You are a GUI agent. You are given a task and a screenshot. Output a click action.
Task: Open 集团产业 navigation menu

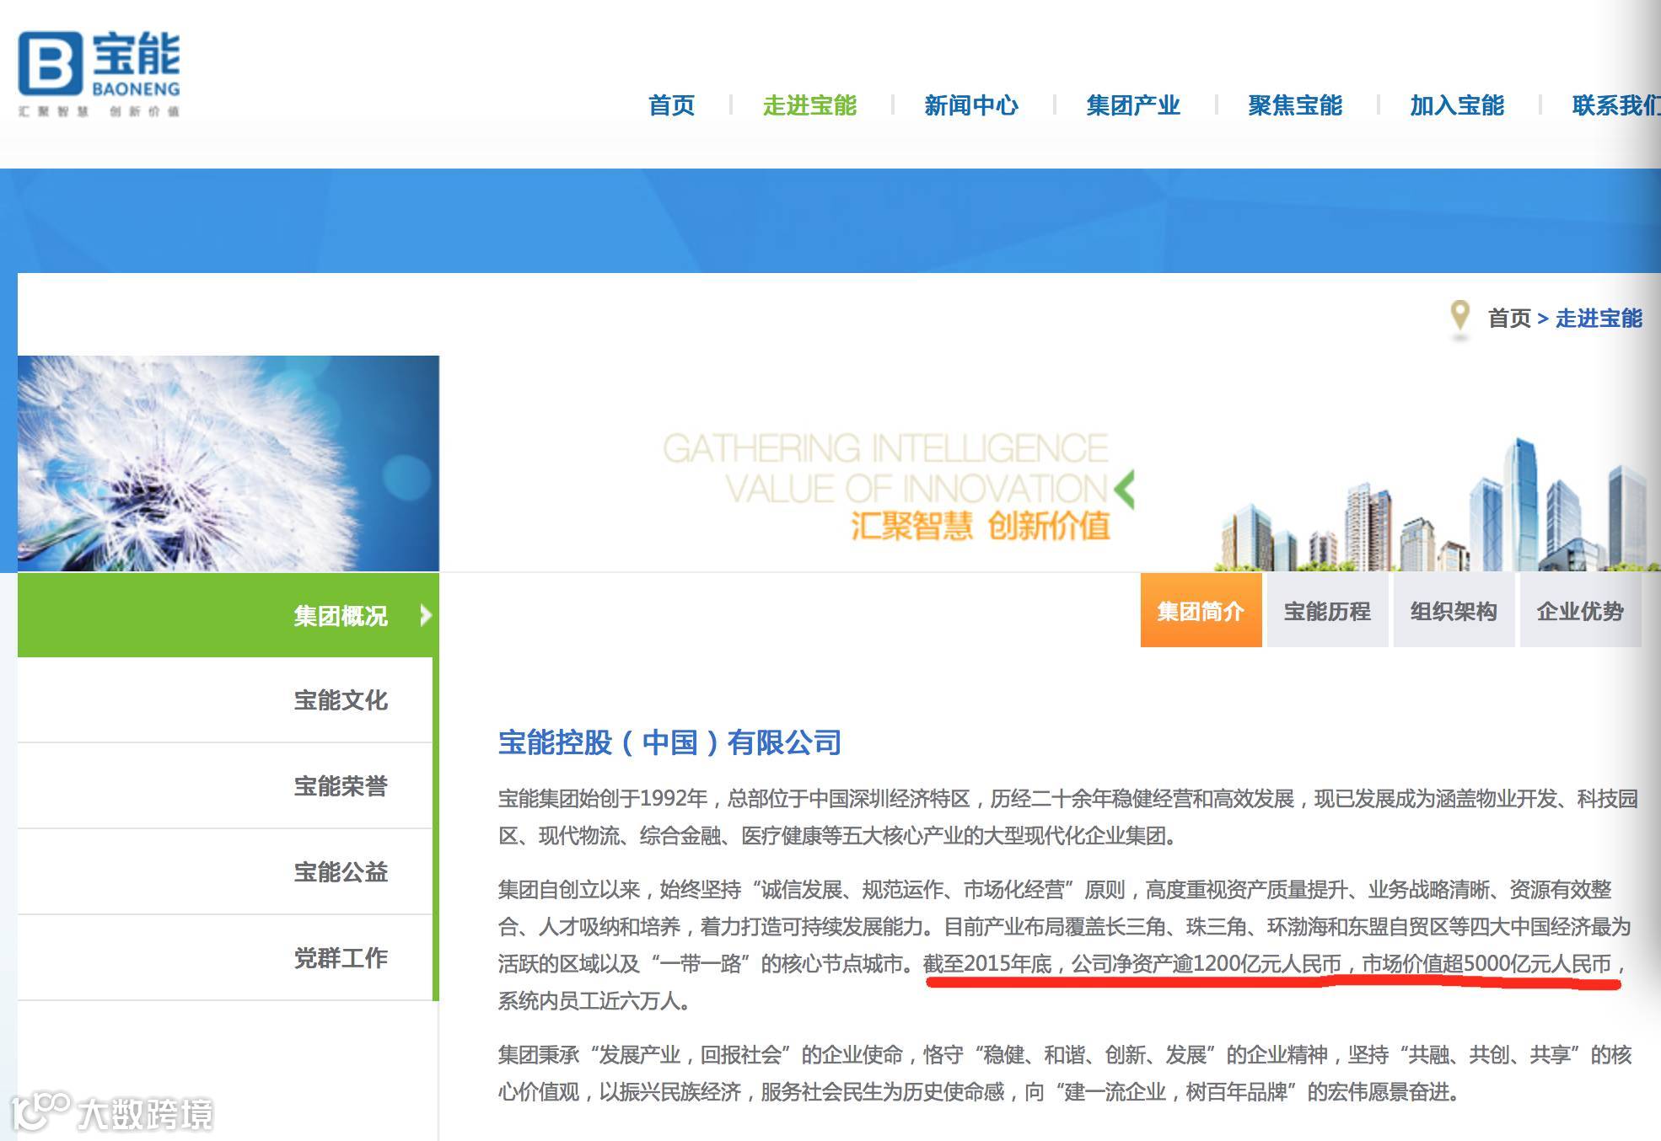1133,105
